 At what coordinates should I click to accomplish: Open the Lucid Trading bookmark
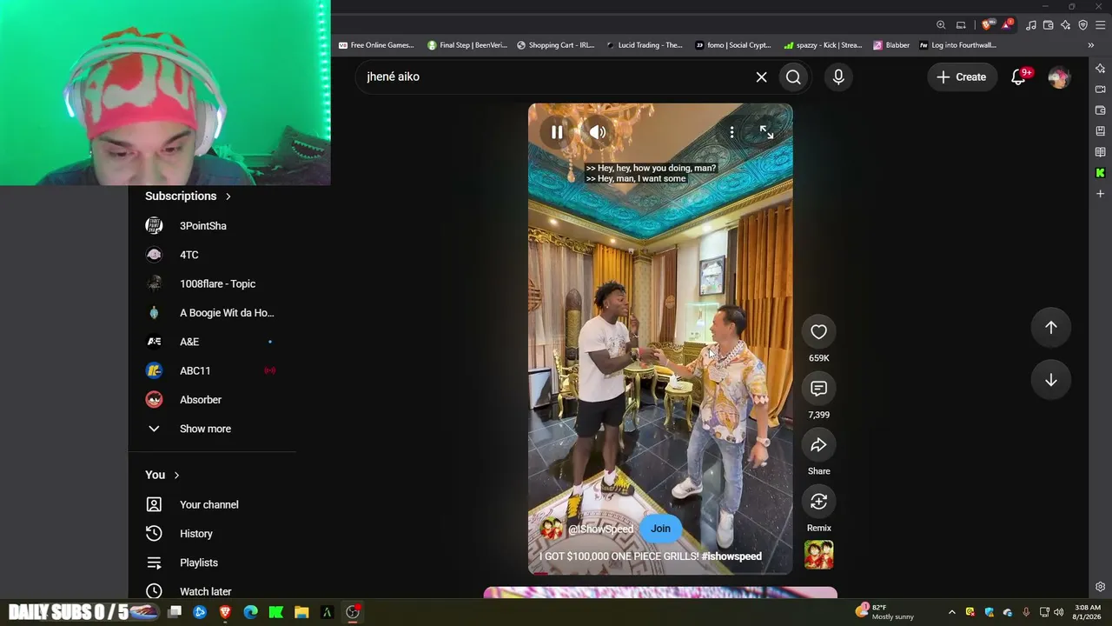[645, 45]
